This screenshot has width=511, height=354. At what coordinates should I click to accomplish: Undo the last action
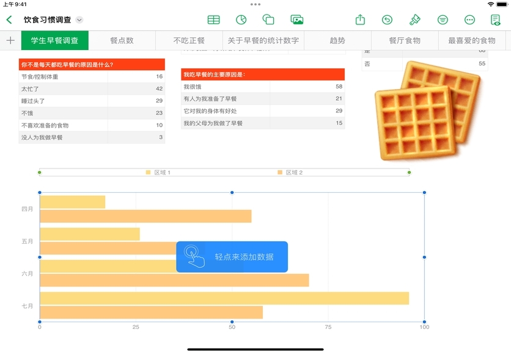tap(387, 20)
